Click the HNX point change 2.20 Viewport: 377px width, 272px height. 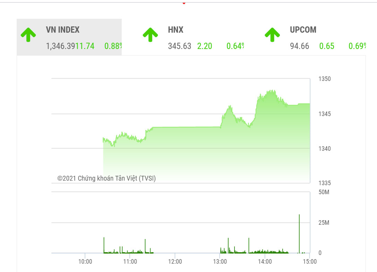point(205,46)
